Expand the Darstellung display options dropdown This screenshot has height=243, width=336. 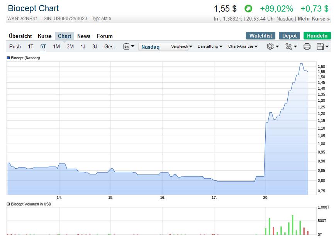(210, 46)
